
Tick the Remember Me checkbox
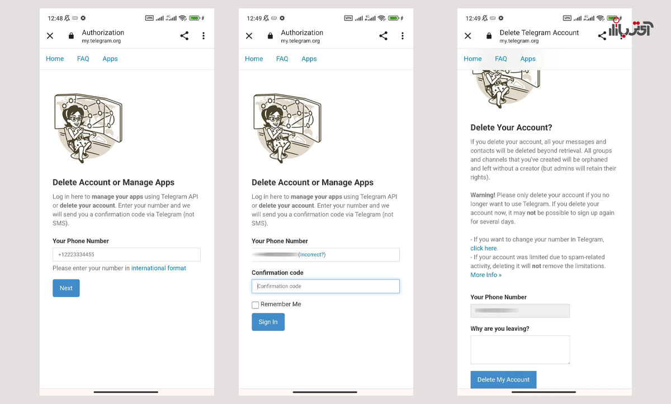point(256,305)
